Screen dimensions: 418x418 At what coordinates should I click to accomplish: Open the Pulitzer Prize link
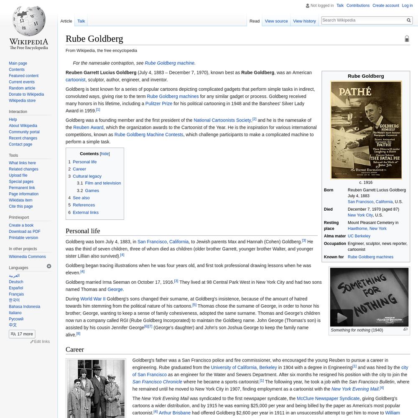159,104
